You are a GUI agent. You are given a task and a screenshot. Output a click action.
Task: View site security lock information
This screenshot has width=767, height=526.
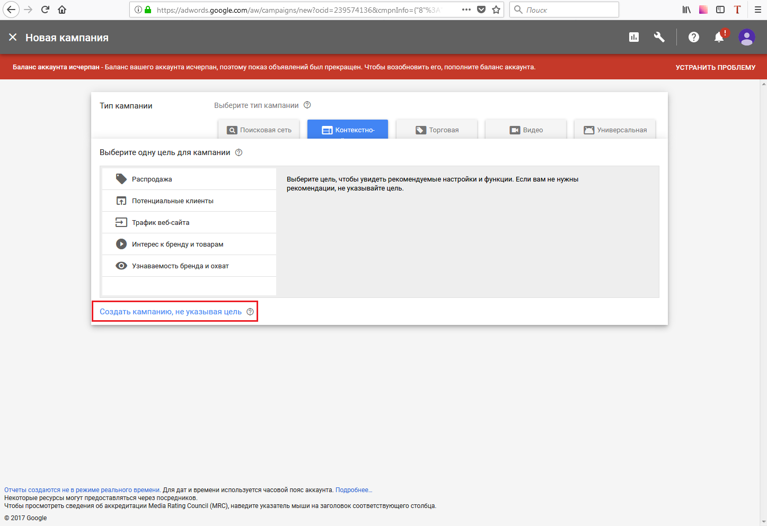tap(148, 10)
